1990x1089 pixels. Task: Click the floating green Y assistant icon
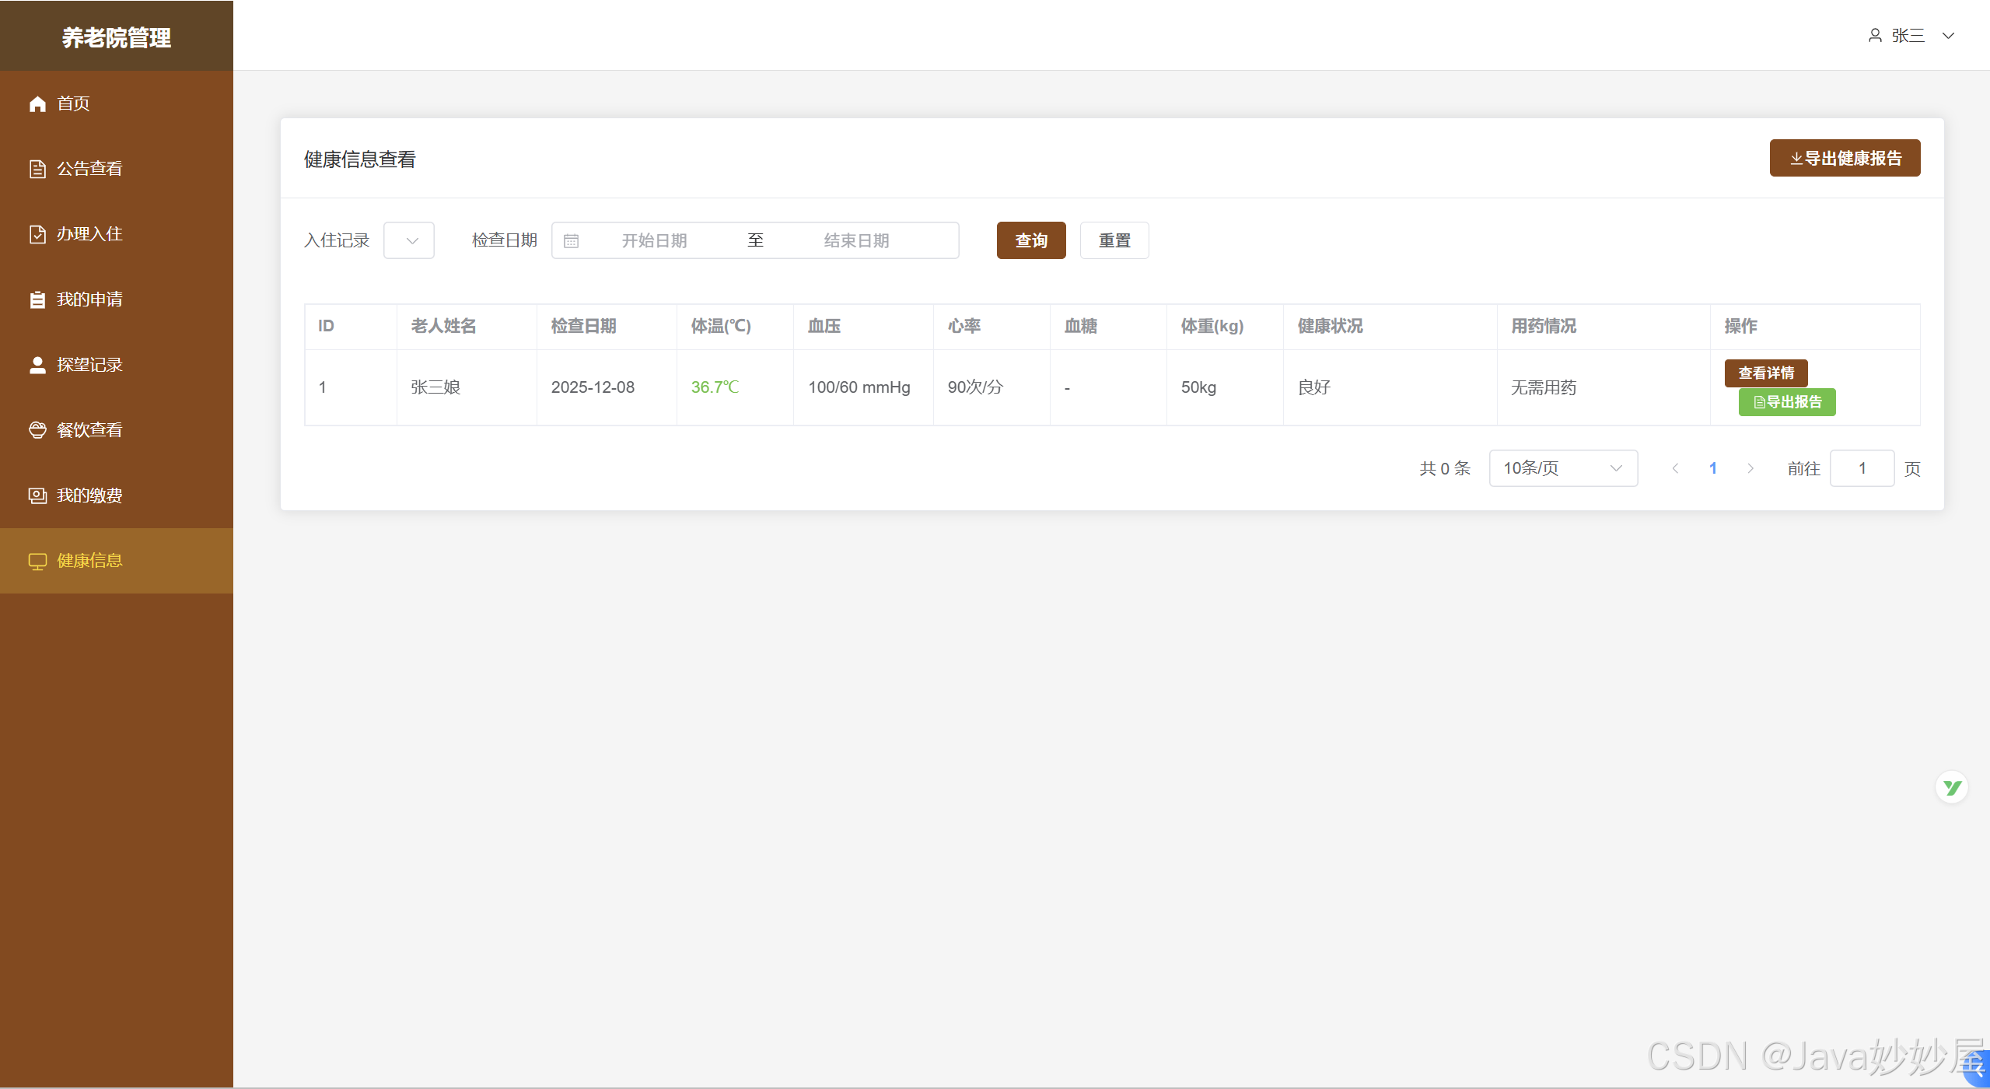pos(1951,788)
